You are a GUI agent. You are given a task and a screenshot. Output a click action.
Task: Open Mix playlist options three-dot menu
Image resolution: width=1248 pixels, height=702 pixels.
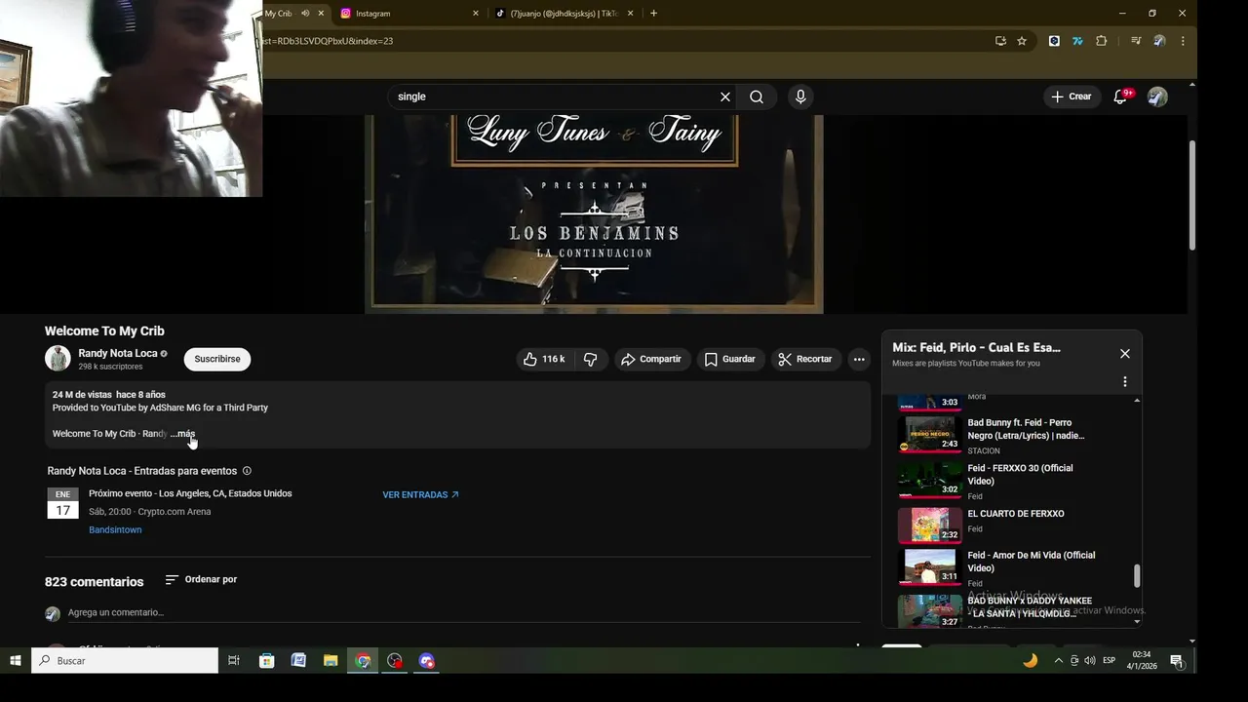coord(1125,381)
